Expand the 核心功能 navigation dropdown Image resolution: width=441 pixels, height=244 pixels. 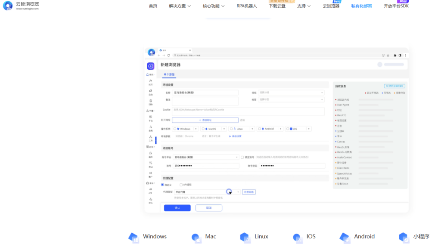pyautogui.click(x=213, y=6)
